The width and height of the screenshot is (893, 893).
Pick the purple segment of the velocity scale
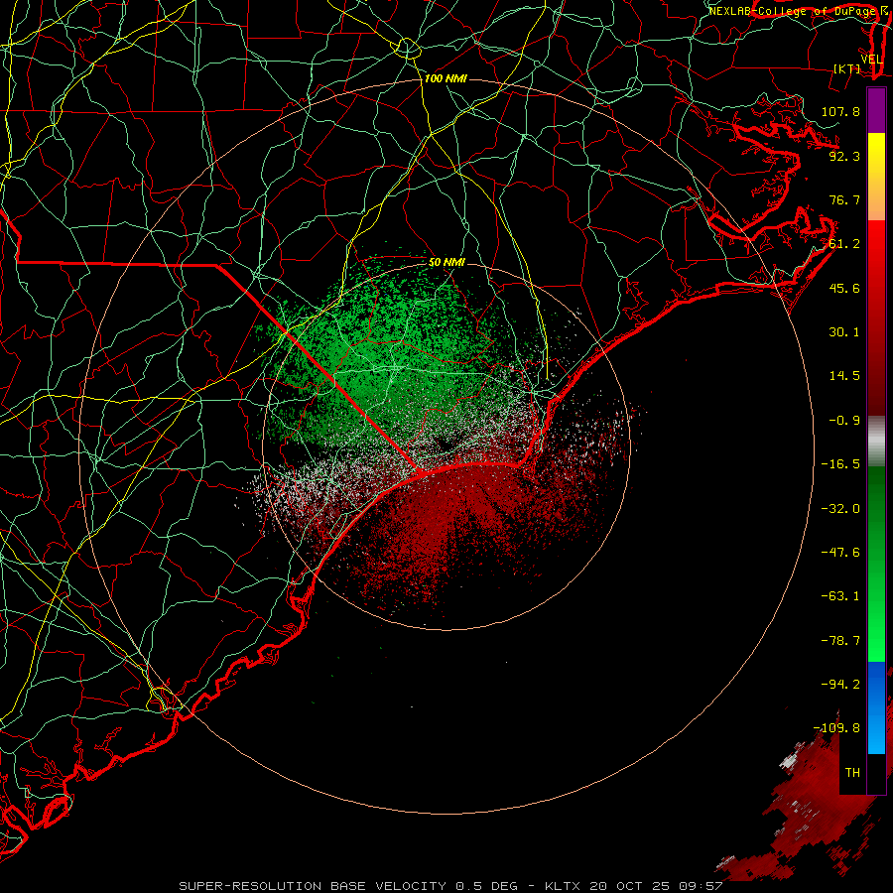(x=876, y=110)
